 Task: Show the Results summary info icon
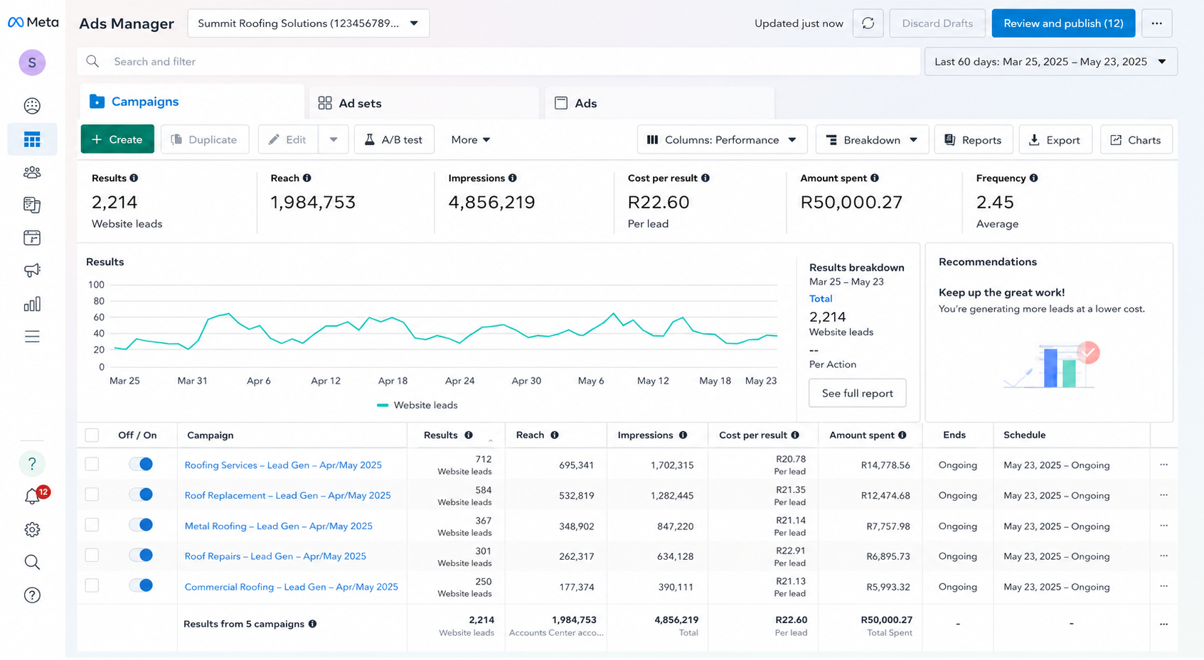134,178
